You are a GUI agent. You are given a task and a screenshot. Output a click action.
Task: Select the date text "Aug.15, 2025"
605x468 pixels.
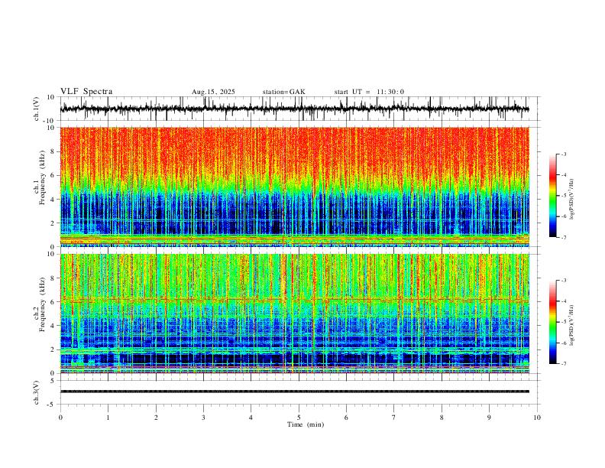point(213,92)
